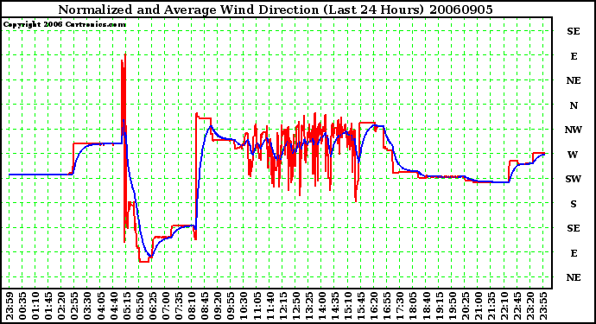Click the '15:10' time label
This screenshot has width=596, height=324.
click(x=348, y=306)
